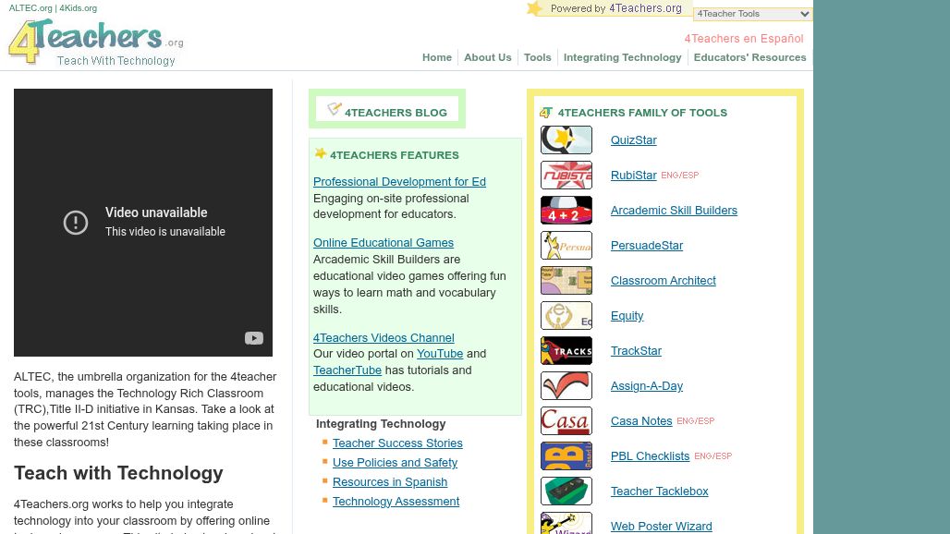
Task: Click the YouTube watermark on the video player
Action: (254, 338)
